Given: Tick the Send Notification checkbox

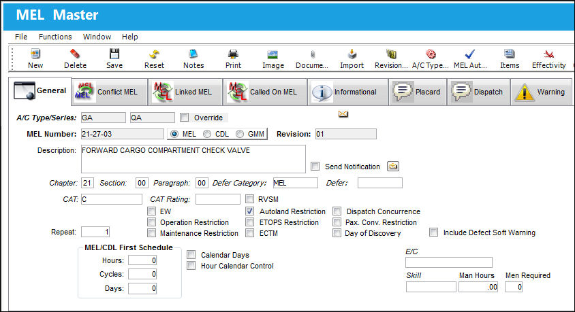Looking at the screenshot, I should (315, 167).
